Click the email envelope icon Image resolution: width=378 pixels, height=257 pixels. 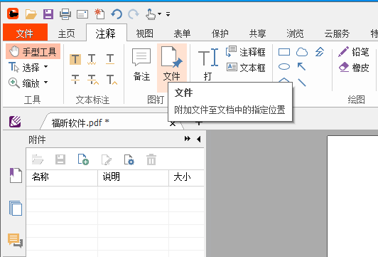click(82, 14)
